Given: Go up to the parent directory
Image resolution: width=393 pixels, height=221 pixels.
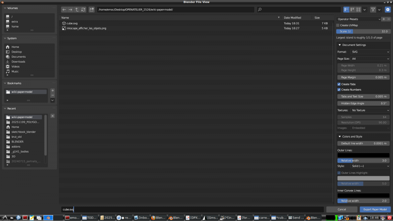Looking at the screenshot, I should click(77, 9).
